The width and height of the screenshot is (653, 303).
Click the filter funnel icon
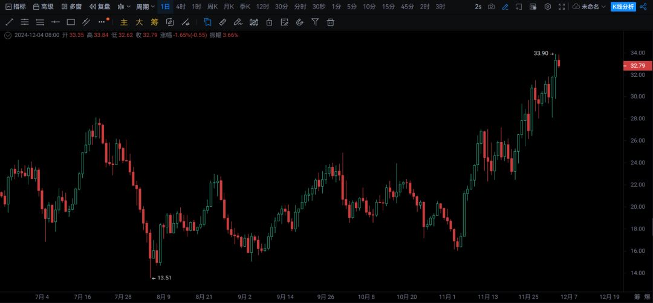click(x=315, y=22)
